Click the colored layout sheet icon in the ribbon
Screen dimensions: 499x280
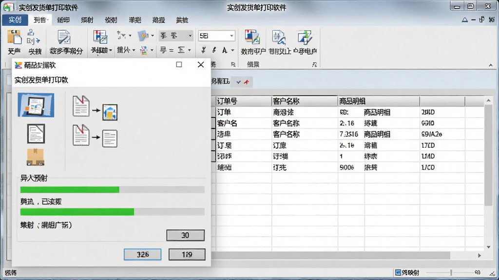coord(100,37)
